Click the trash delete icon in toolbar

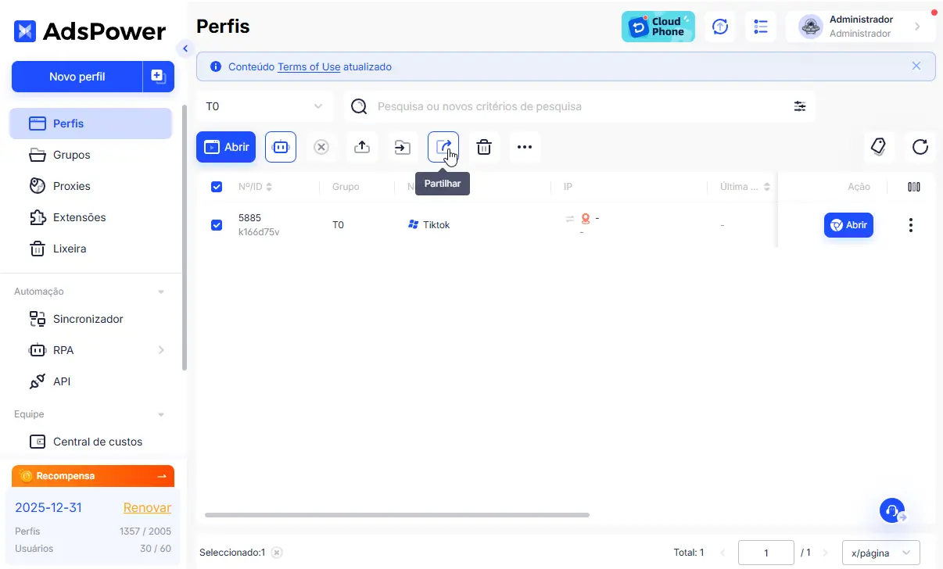(x=484, y=147)
